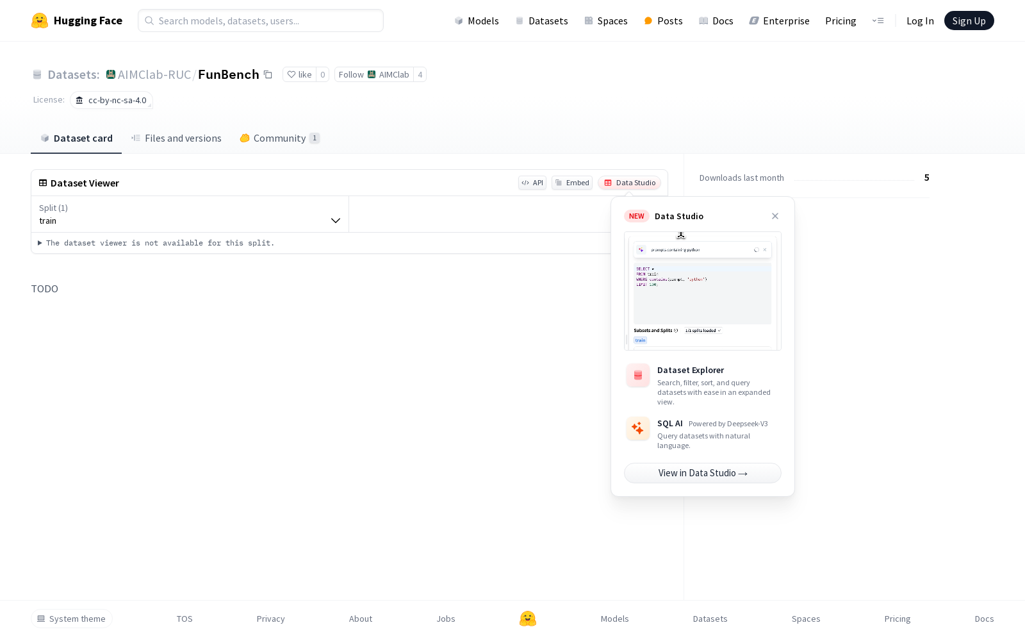Viewport: 1025px width, 641px height.
Task: Open Docs footer link
Action: 984,619
